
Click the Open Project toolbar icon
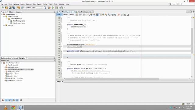pos(10,8)
